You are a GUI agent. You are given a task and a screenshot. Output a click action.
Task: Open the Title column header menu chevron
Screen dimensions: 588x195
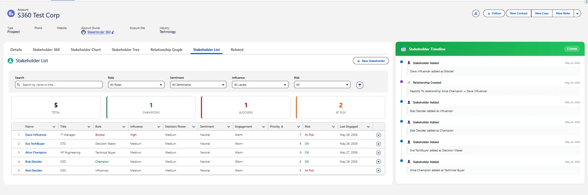(89, 126)
